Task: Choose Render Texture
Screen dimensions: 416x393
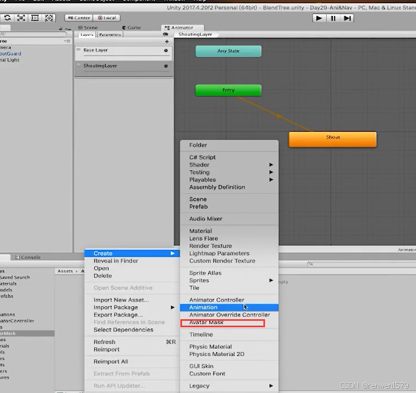Action: (x=229, y=245)
